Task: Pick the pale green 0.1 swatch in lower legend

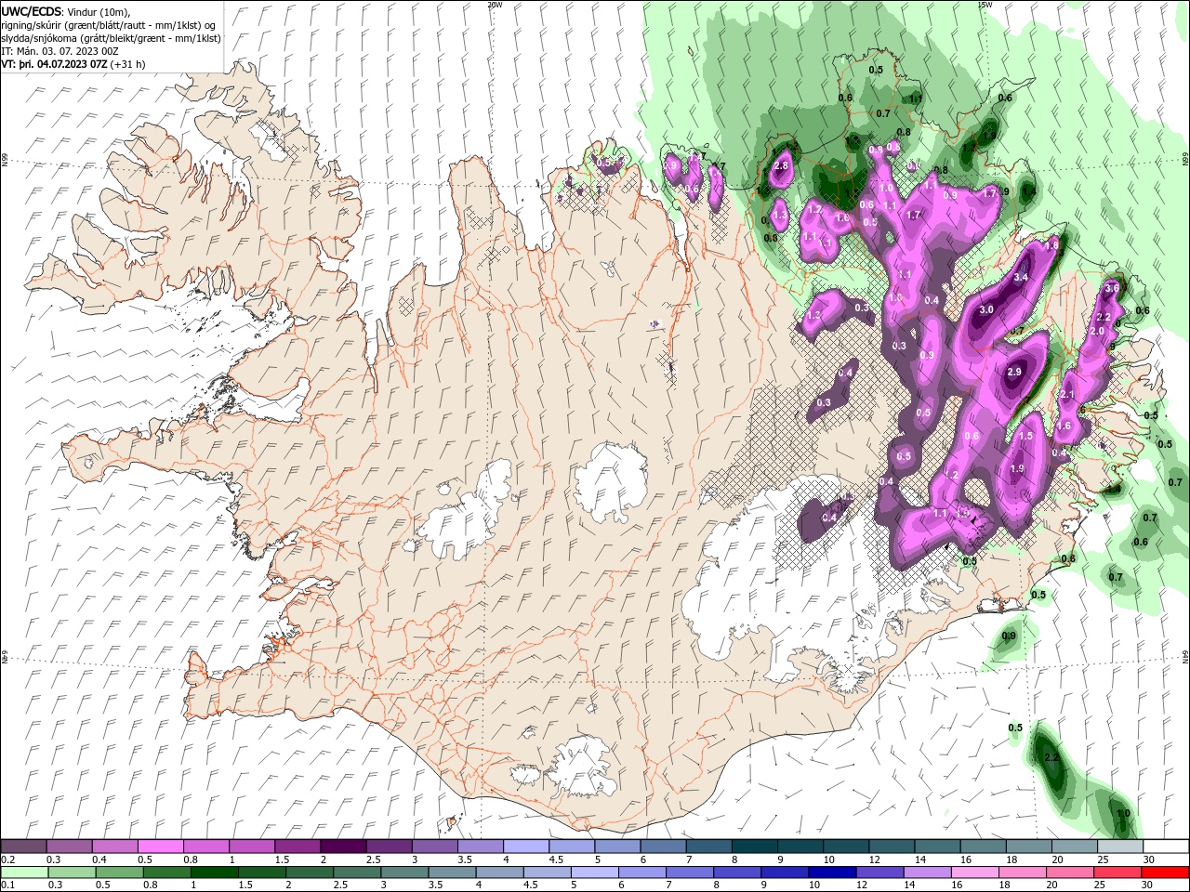Action: click(x=24, y=872)
